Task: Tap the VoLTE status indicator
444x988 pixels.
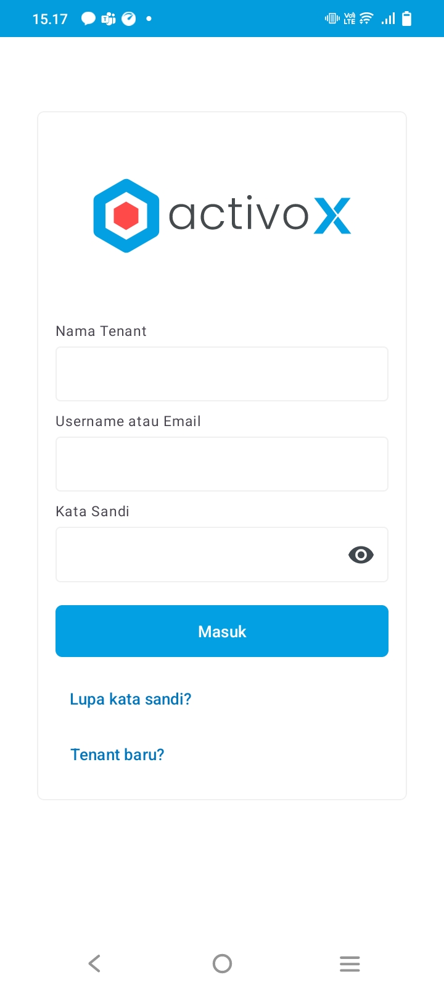Action: 350,19
